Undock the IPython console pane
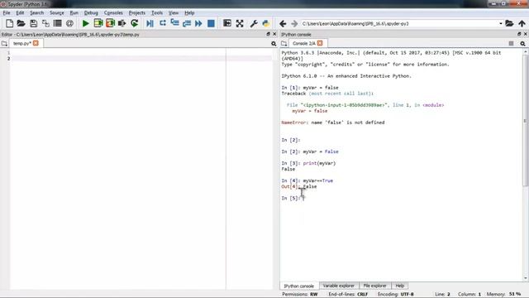529x298 pixels. tap(519, 34)
